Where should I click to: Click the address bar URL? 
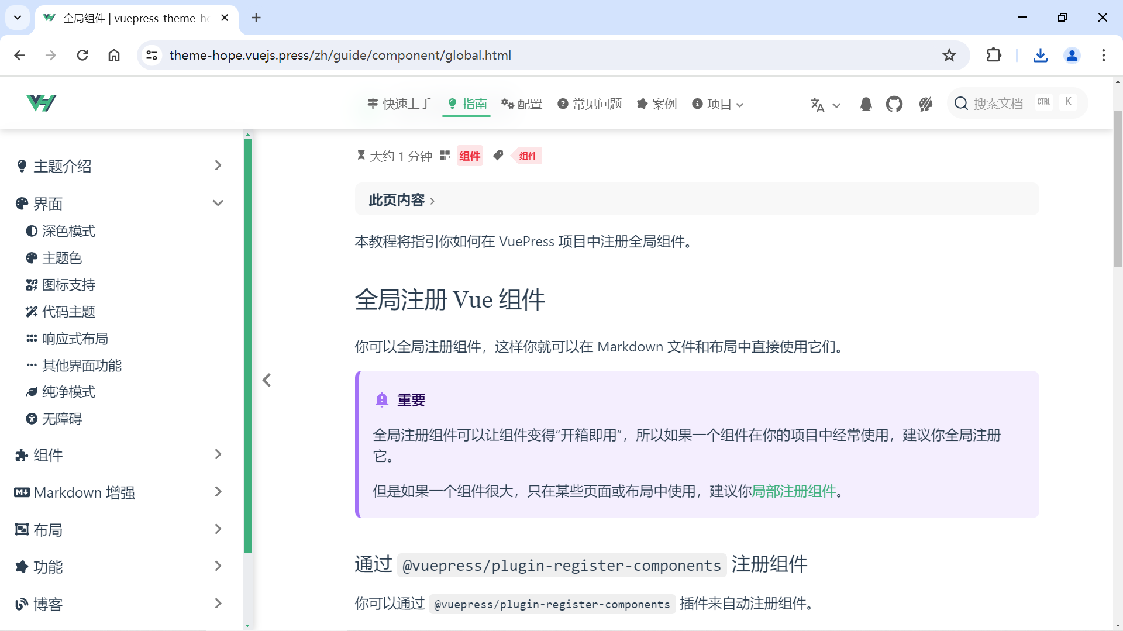point(340,55)
